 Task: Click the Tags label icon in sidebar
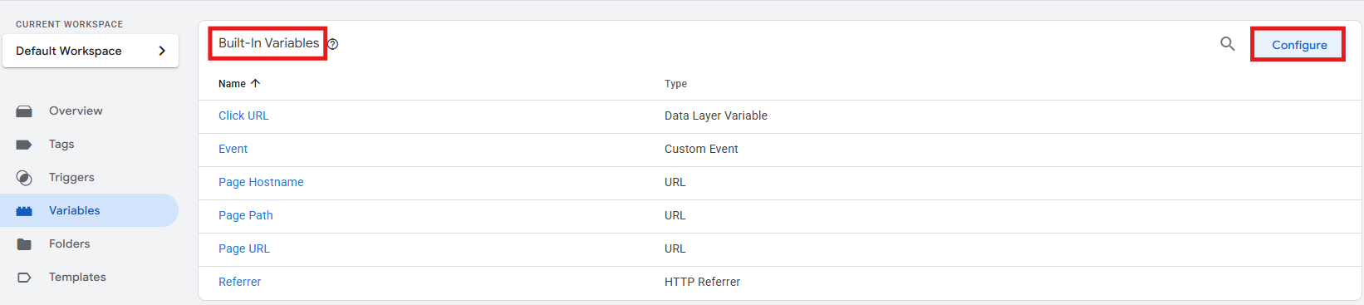tap(24, 145)
